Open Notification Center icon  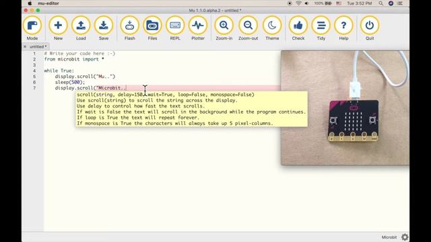[x=400, y=3]
